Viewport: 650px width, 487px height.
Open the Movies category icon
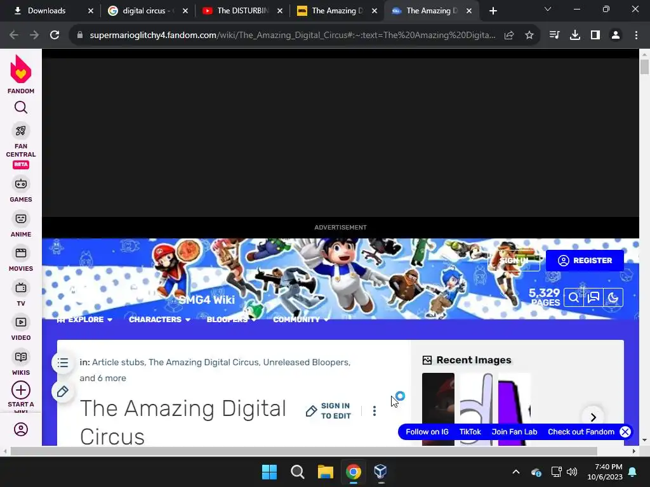[x=21, y=253]
